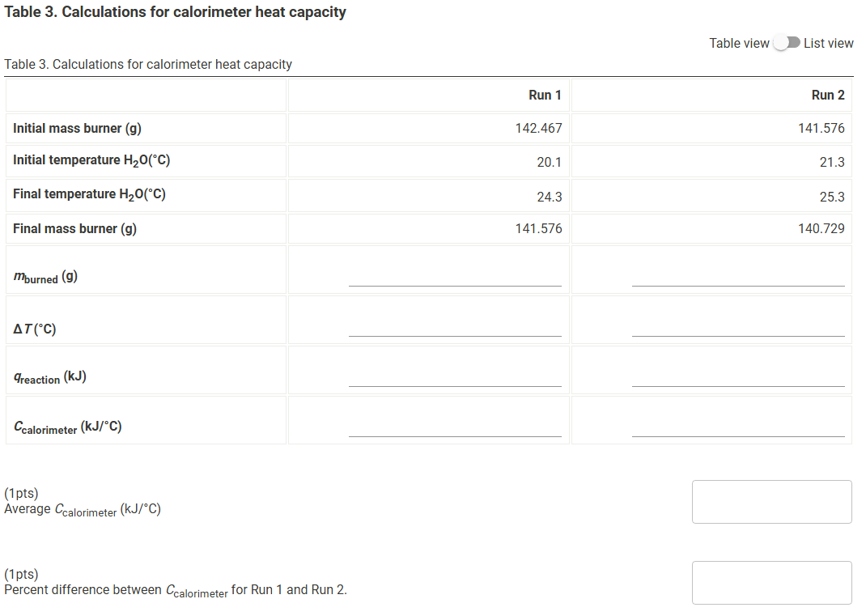The height and width of the screenshot is (616, 866).
Task: Click the Average C_calorimeter answer box
Action: (771, 501)
